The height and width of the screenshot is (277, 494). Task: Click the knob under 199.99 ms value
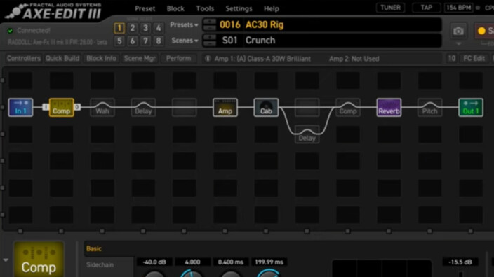pyautogui.click(x=269, y=274)
